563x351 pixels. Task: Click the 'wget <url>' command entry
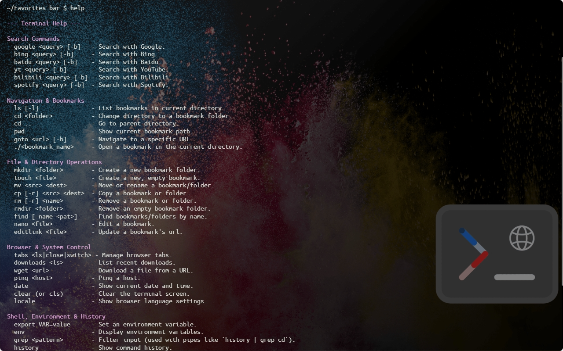point(32,270)
